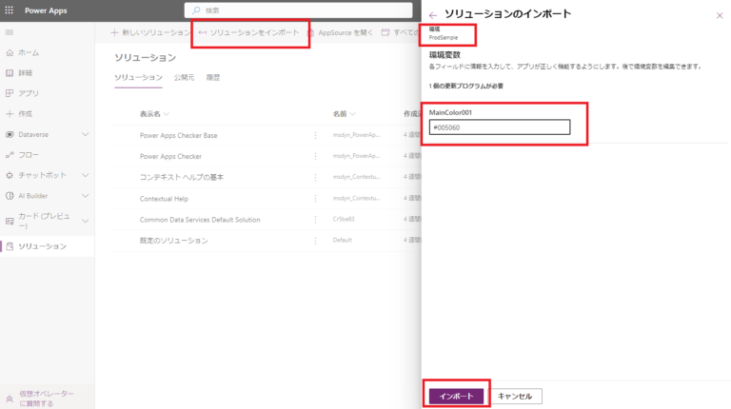Screen dimensions: 731x409
Task: Open more options for Power Apps Checker Base
Action: pyautogui.click(x=316, y=135)
